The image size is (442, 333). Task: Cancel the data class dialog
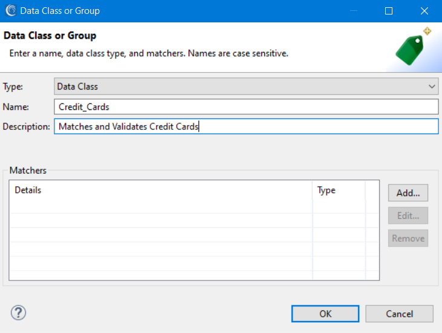(x=399, y=314)
